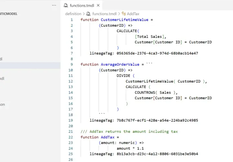Viewport: 233px width, 162px height.
Task: Click the functions.tmdl breadcrumb
Action: pyautogui.click(x=104, y=14)
